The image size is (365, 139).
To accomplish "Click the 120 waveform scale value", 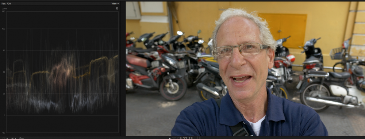I will (4, 11).
